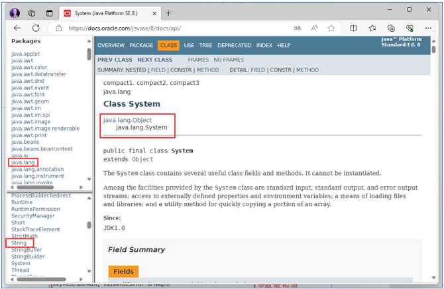Click class list scroll right arrow
This screenshot has height=289, width=444.
(x=82, y=279)
